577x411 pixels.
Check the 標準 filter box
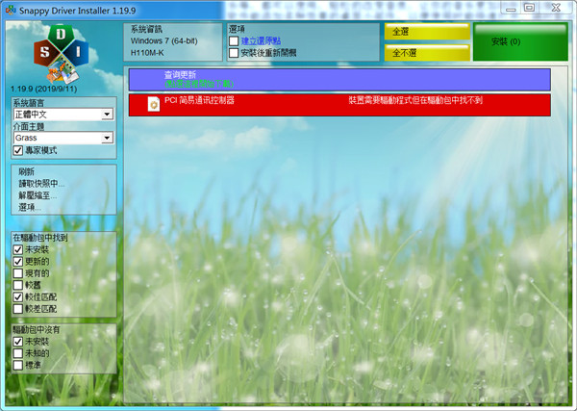pyautogui.click(x=18, y=366)
